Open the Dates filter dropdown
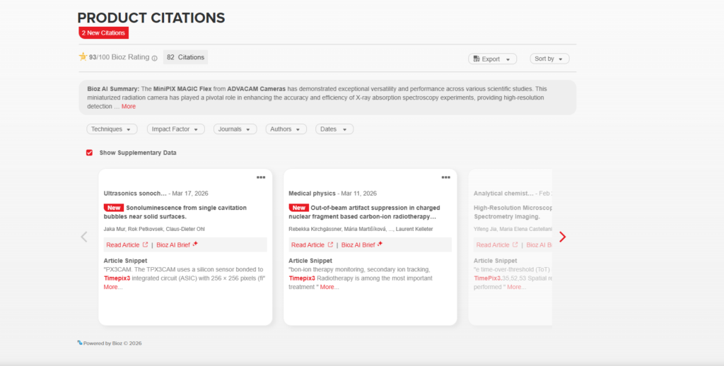The height and width of the screenshot is (366, 724). 334,129
